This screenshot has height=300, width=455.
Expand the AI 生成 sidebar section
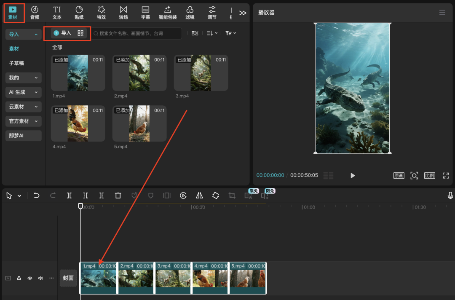[x=23, y=92]
